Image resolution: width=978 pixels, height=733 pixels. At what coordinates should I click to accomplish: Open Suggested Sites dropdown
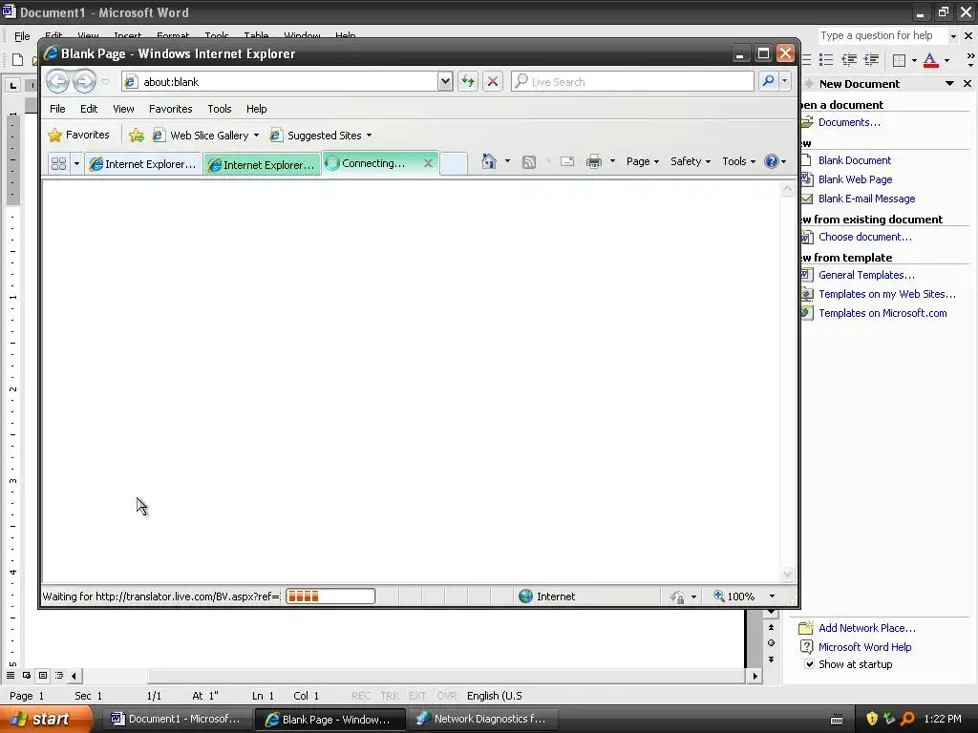(x=369, y=136)
